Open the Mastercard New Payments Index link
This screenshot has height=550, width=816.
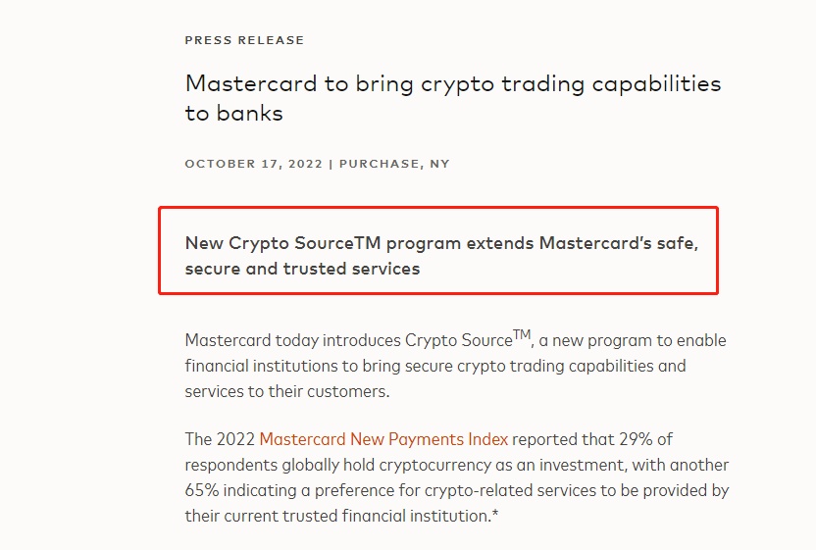[383, 439]
